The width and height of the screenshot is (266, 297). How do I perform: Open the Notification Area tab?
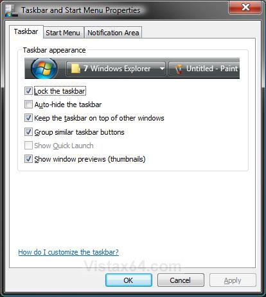[113, 33]
